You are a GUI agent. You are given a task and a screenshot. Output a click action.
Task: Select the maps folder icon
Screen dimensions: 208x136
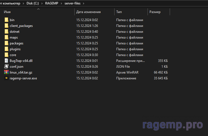click(6, 37)
